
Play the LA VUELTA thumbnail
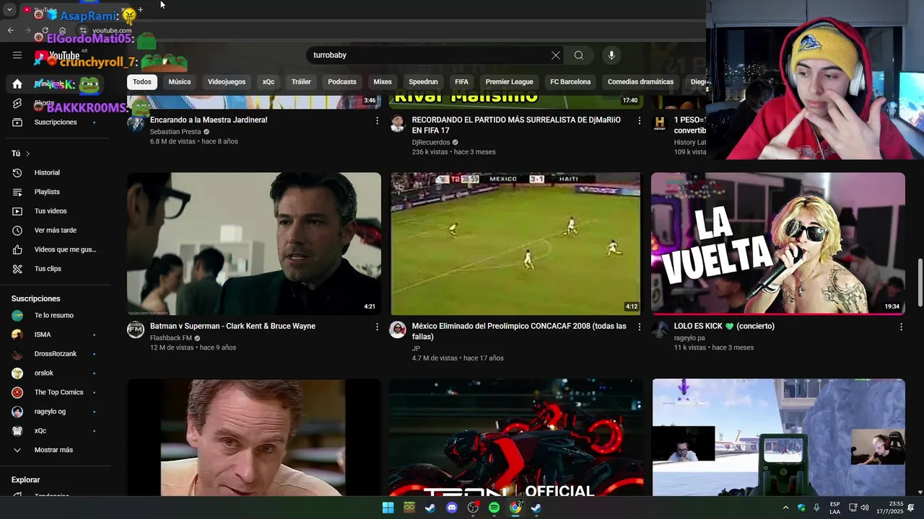pyautogui.click(x=778, y=244)
